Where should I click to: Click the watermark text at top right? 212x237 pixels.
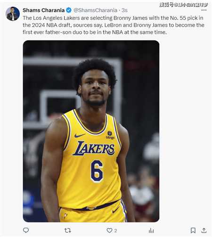[184, 5]
